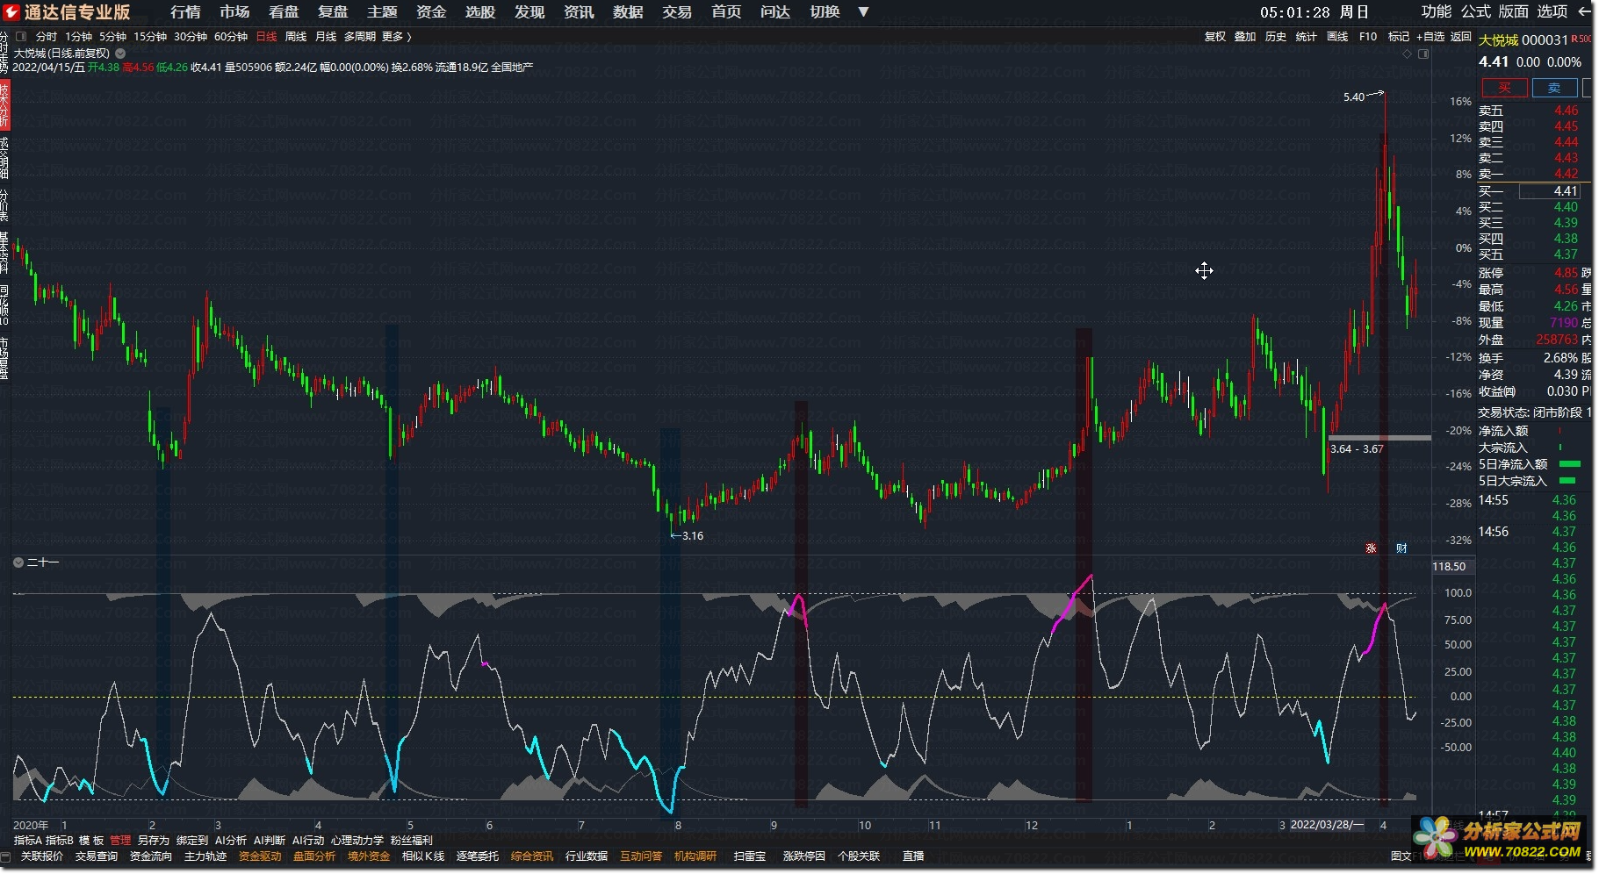
Task: Open F10 company info
Action: point(1368,37)
